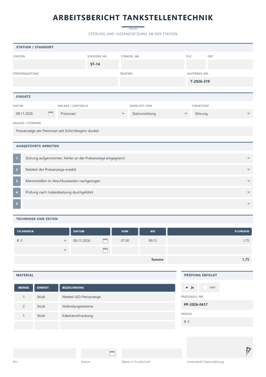The height and width of the screenshot is (377, 266).
Task: Click the Stunden column header
Action: click(x=209, y=232)
